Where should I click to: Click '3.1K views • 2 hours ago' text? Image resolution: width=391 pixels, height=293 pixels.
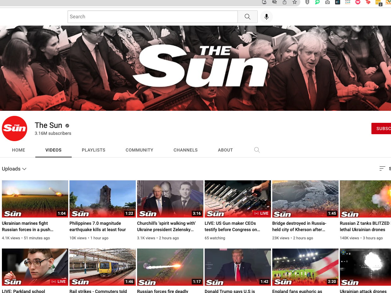click(158, 238)
